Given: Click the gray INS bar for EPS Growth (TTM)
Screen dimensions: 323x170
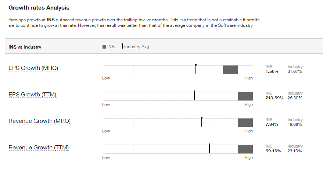Looking at the screenshot, I should (245, 96).
